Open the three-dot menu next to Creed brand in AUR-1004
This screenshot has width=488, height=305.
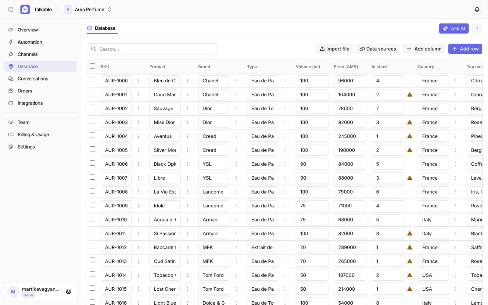point(236,136)
